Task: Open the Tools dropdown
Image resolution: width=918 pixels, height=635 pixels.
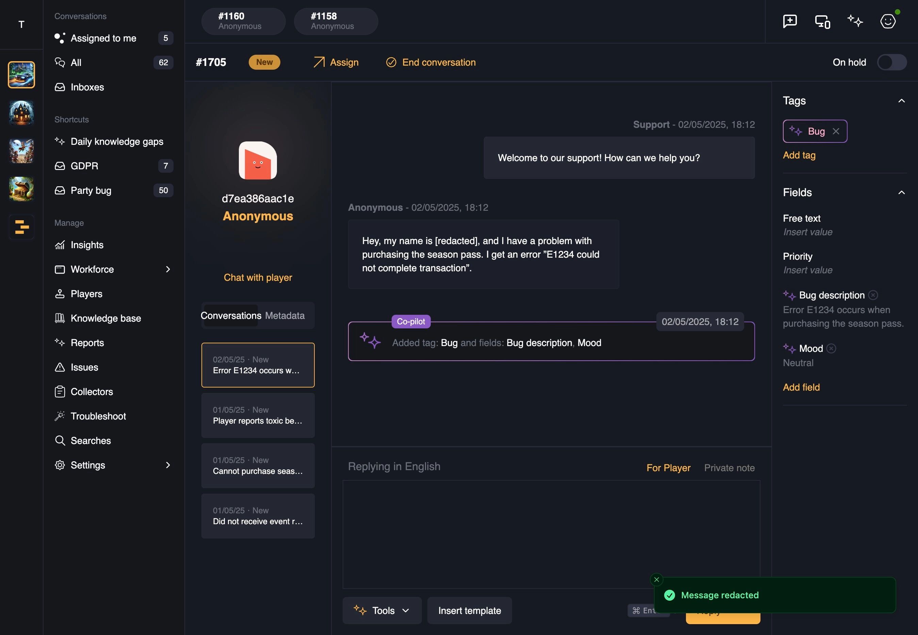Action: (x=382, y=610)
